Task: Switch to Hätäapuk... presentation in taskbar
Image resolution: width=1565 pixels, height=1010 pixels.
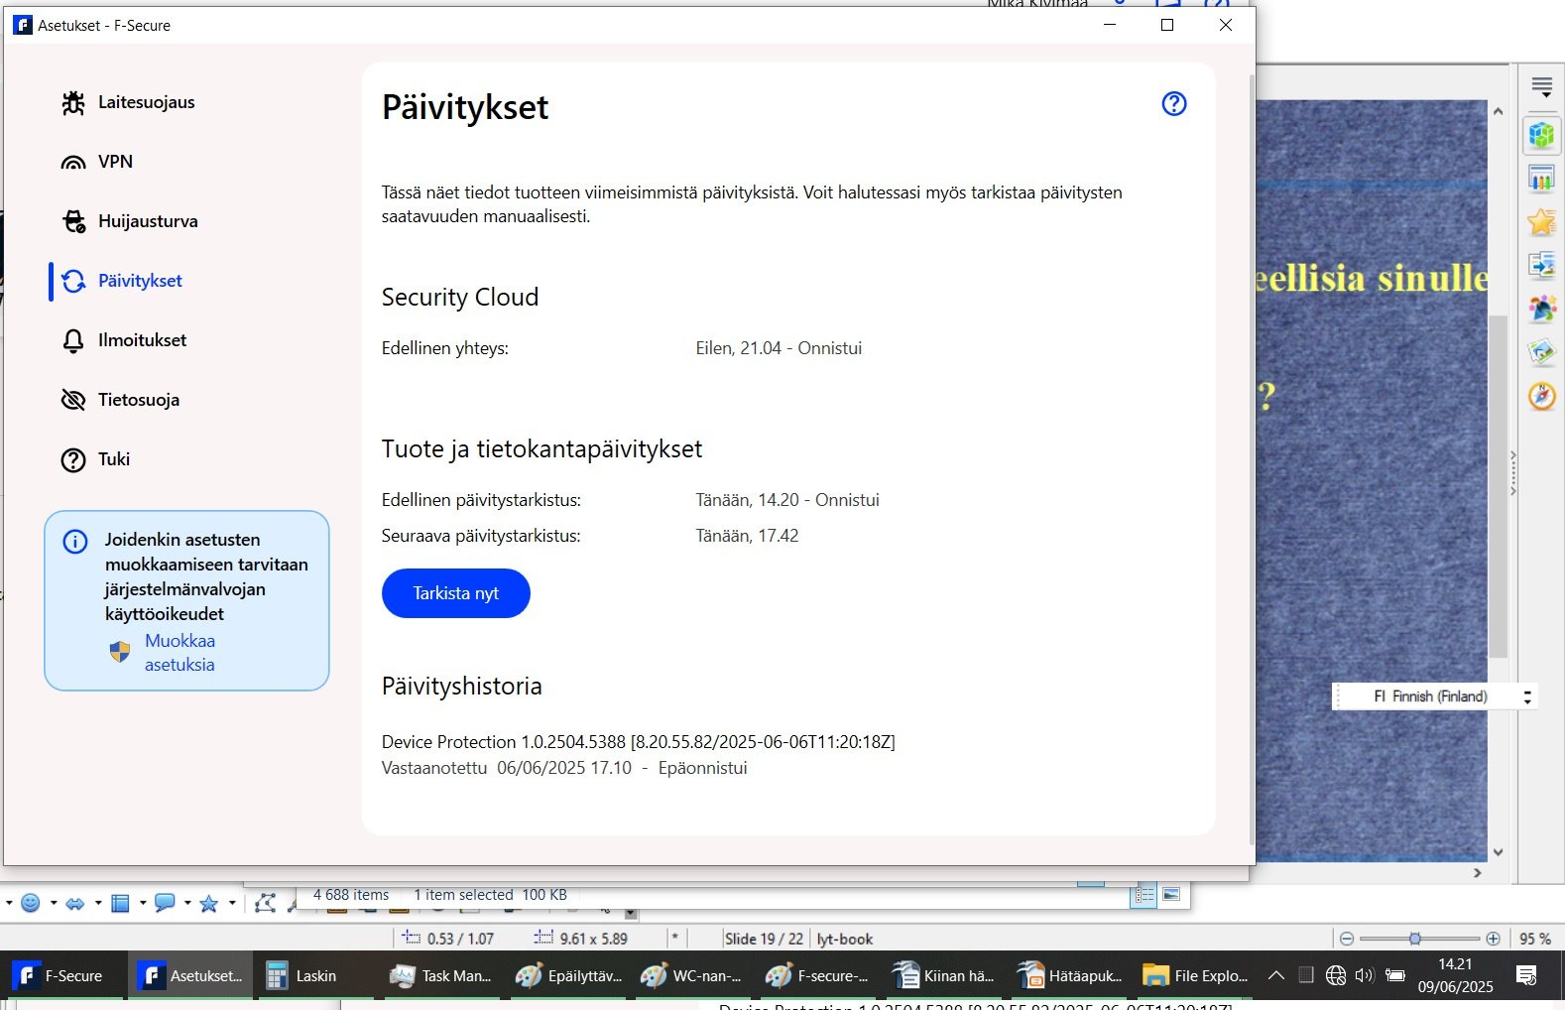Action: [1069, 976]
